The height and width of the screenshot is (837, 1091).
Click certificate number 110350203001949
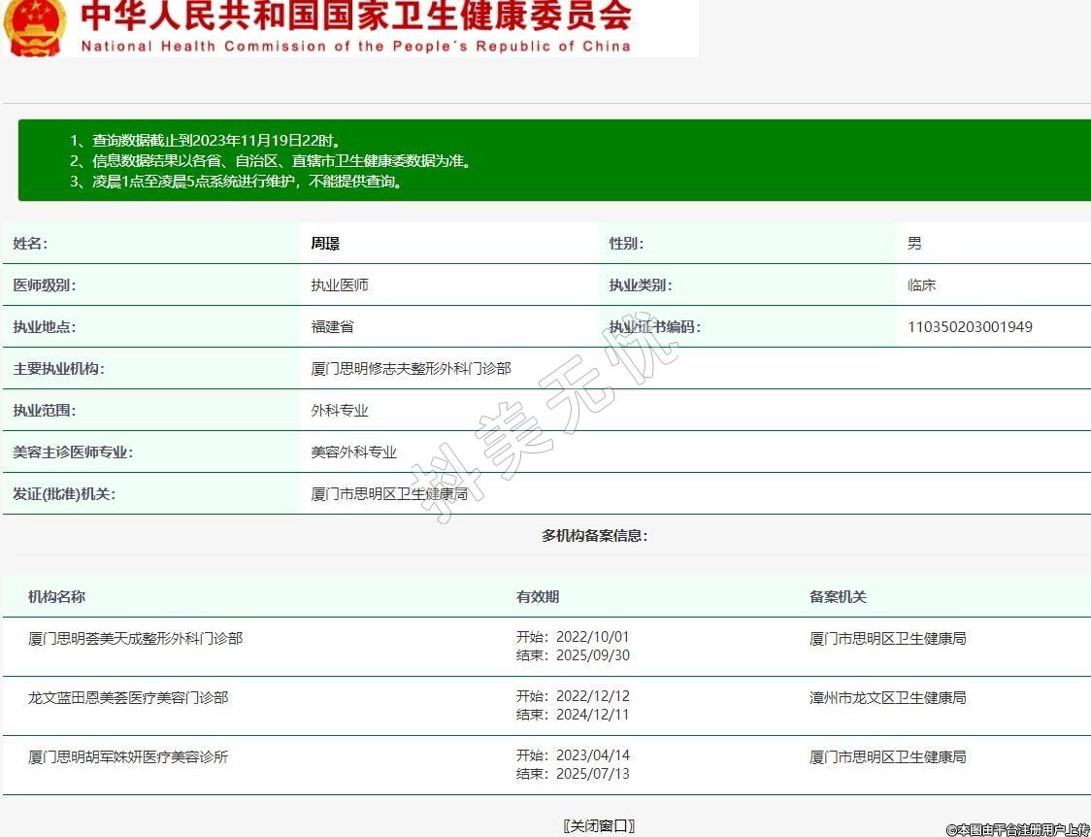pyautogui.click(x=970, y=327)
